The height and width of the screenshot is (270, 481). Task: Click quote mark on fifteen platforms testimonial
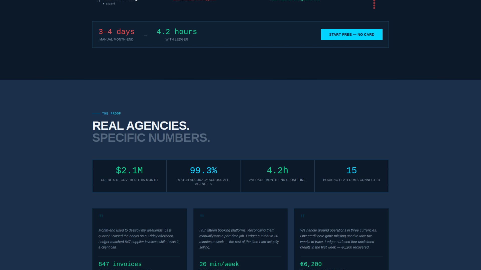[x=202, y=216]
